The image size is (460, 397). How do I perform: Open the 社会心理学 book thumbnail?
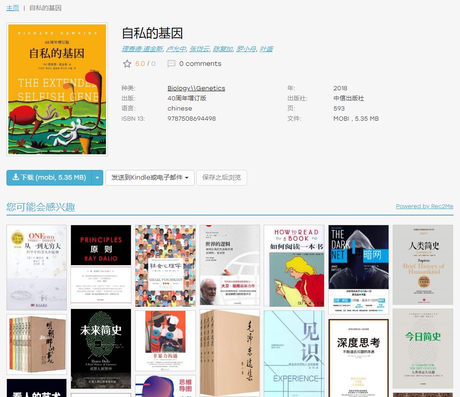click(165, 266)
